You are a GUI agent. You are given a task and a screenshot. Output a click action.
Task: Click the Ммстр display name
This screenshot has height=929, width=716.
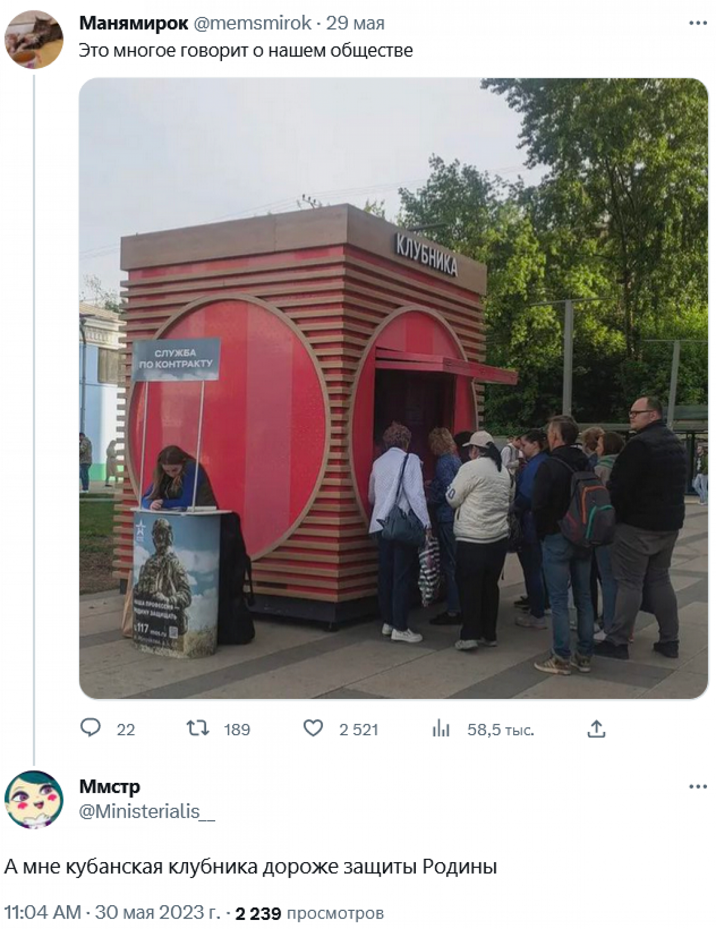click(x=110, y=786)
